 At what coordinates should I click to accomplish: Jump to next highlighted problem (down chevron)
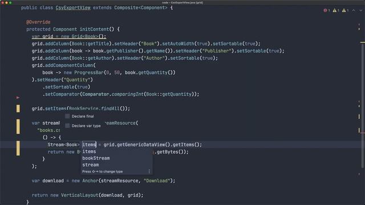[360, 10]
